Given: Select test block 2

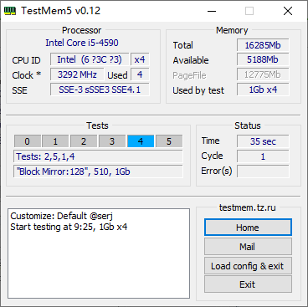Looking at the screenshot, I should (84, 141).
